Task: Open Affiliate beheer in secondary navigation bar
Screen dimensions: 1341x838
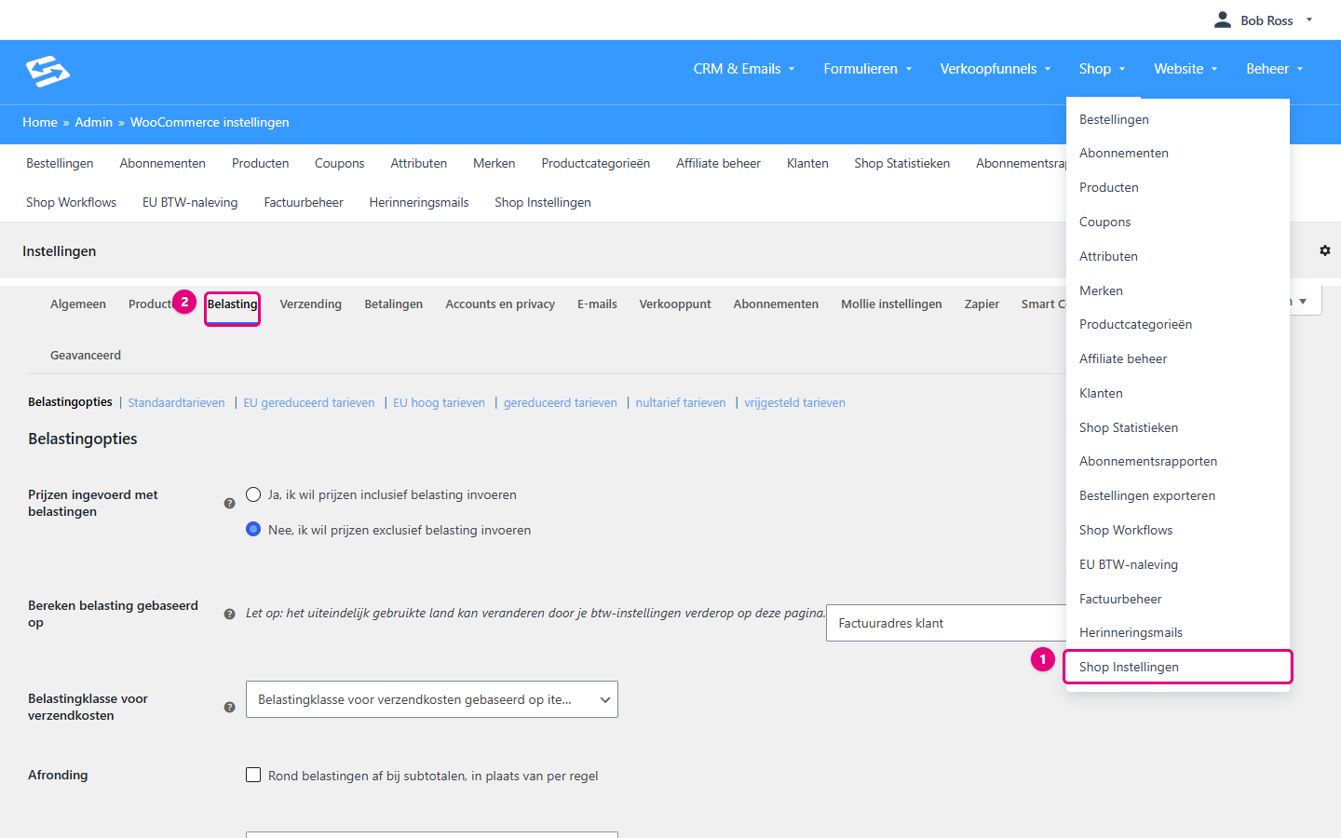Action: click(x=719, y=163)
